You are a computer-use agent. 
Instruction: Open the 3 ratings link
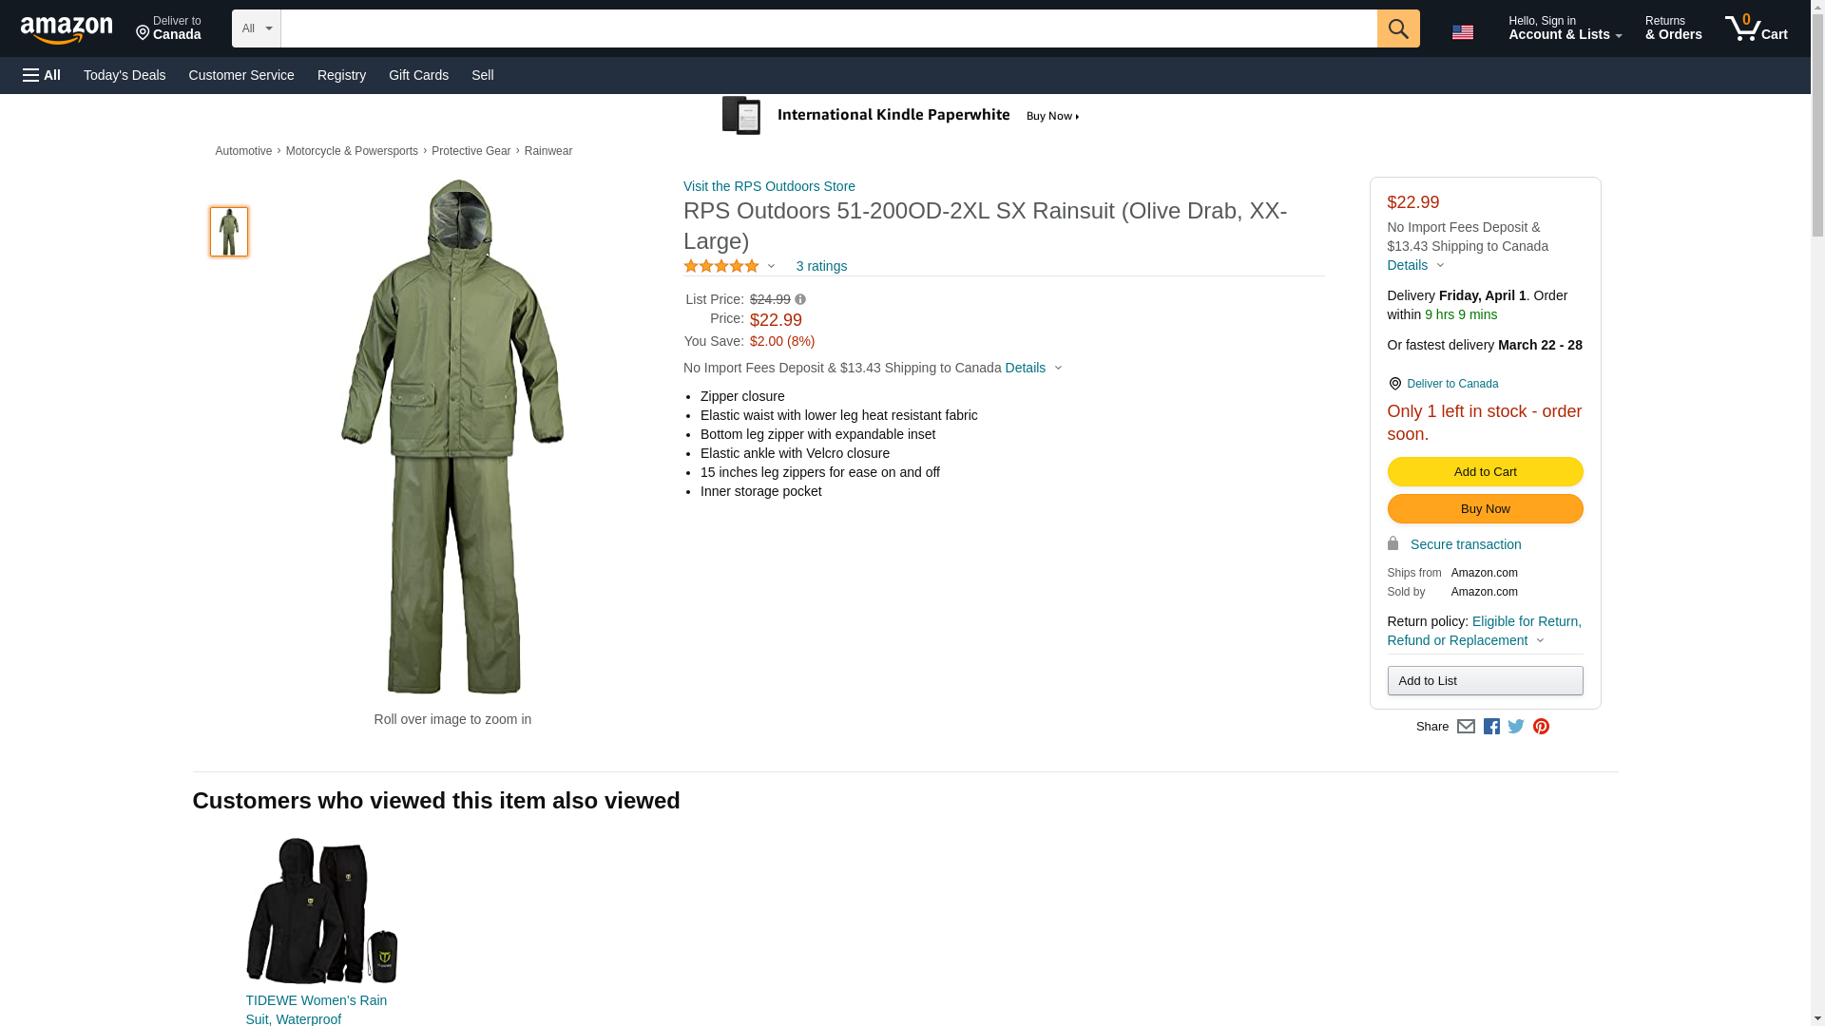(x=821, y=267)
